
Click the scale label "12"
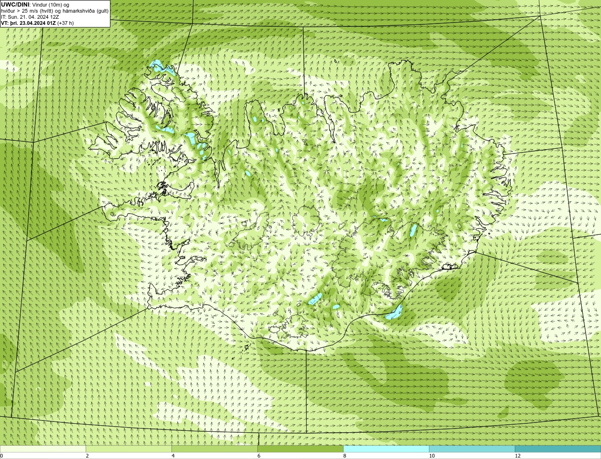[517, 456]
